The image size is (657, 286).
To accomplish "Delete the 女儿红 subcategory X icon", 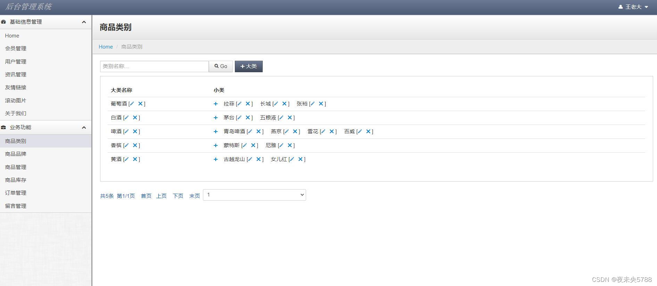I will (x=301, y=159).
